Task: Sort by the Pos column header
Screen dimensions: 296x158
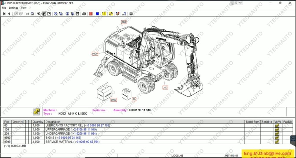Action: [7, 122]
